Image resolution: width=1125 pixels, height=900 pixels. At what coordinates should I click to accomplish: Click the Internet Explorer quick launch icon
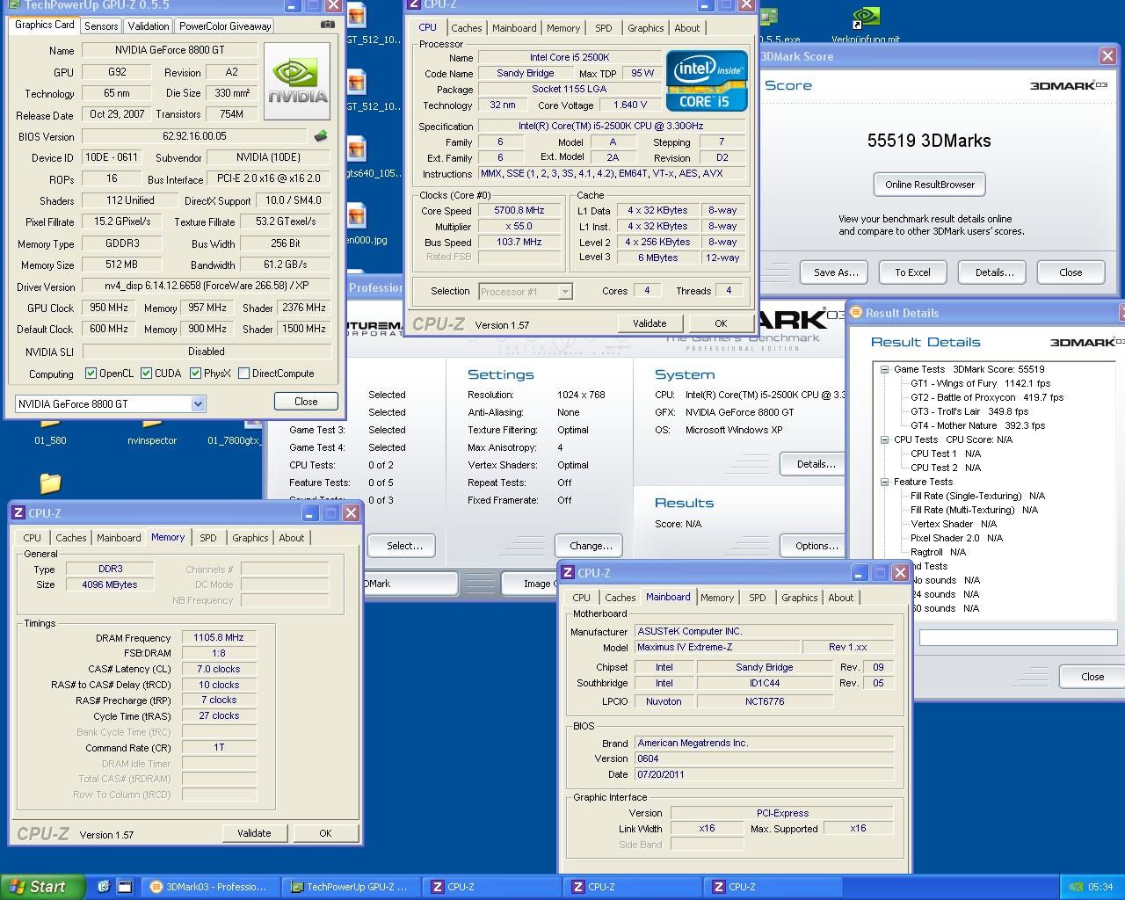click(x=103, y=887)
